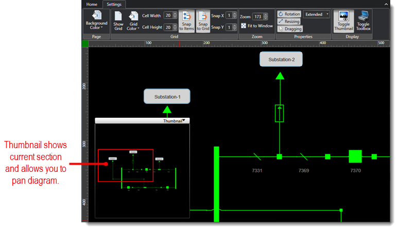Collapse the Thumbnail panel arrow

point(184,120)
